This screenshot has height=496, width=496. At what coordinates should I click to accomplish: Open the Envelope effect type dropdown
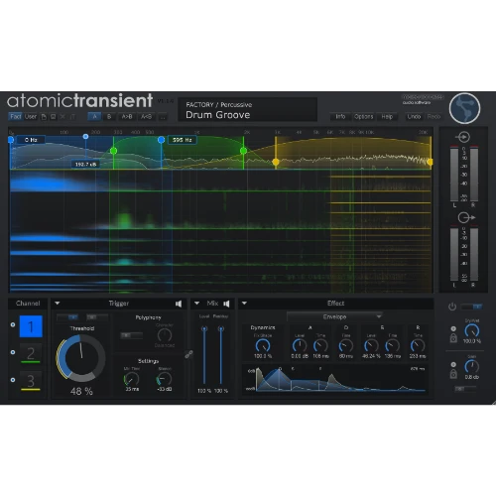[334, 316]
